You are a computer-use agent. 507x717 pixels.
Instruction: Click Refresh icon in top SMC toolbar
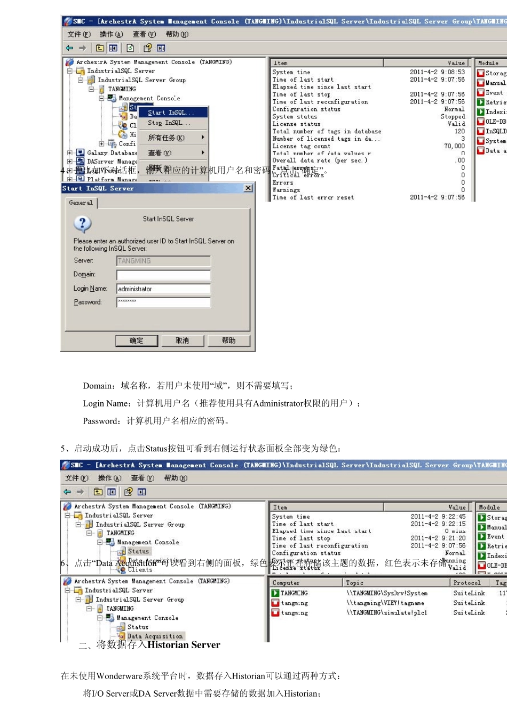(x=130, y=48)
